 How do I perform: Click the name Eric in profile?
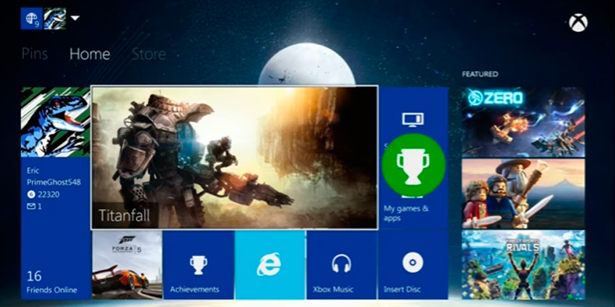33,171
